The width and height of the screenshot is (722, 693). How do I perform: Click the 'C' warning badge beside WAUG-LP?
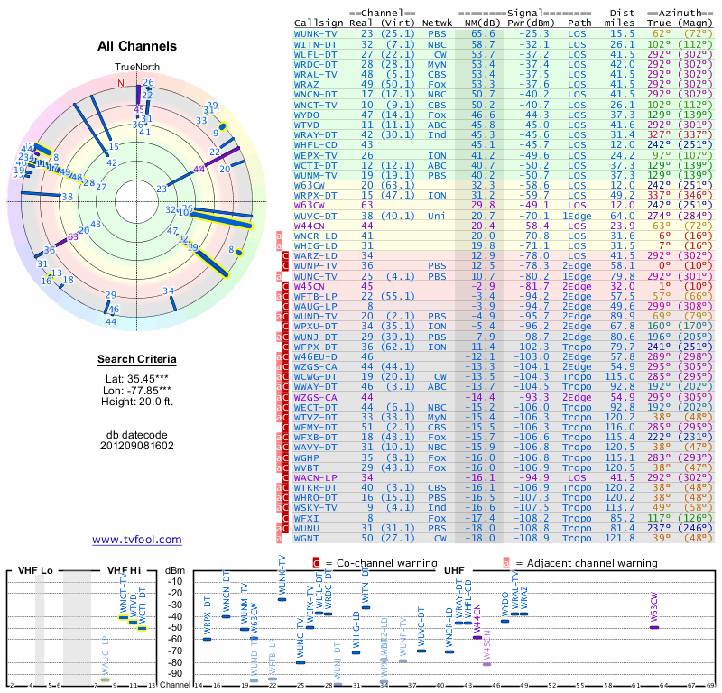coord(285,306)
